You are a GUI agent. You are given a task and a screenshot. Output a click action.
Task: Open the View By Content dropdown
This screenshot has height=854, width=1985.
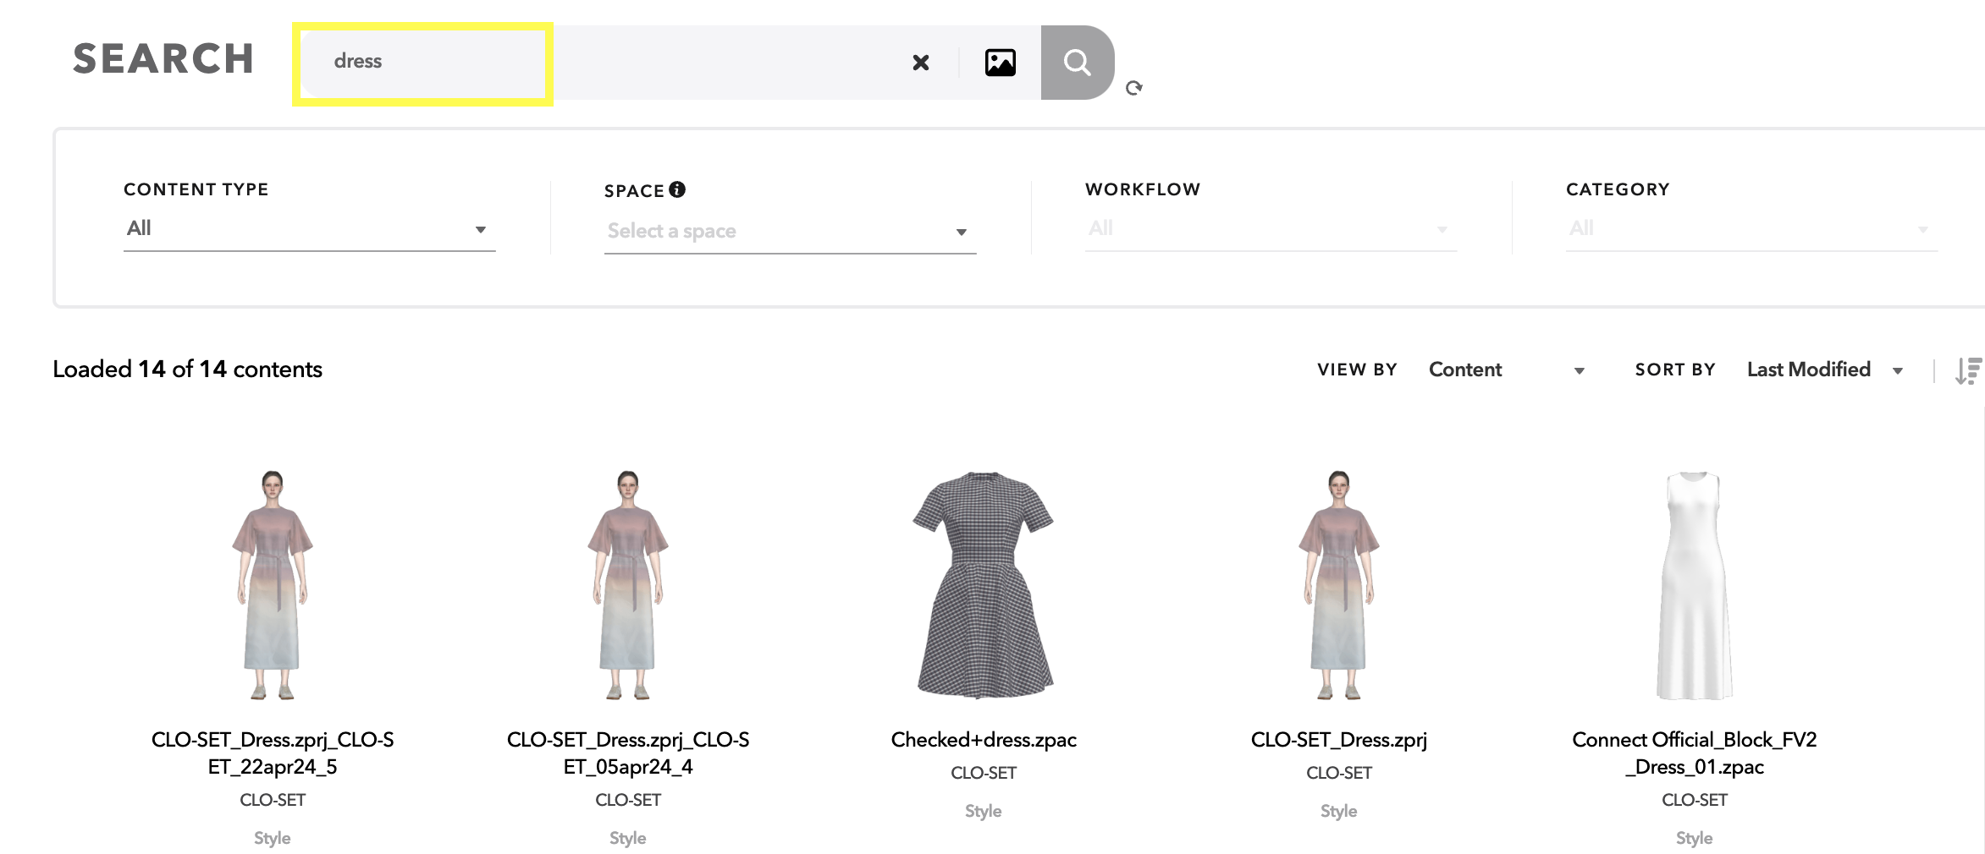[1507, 370]
